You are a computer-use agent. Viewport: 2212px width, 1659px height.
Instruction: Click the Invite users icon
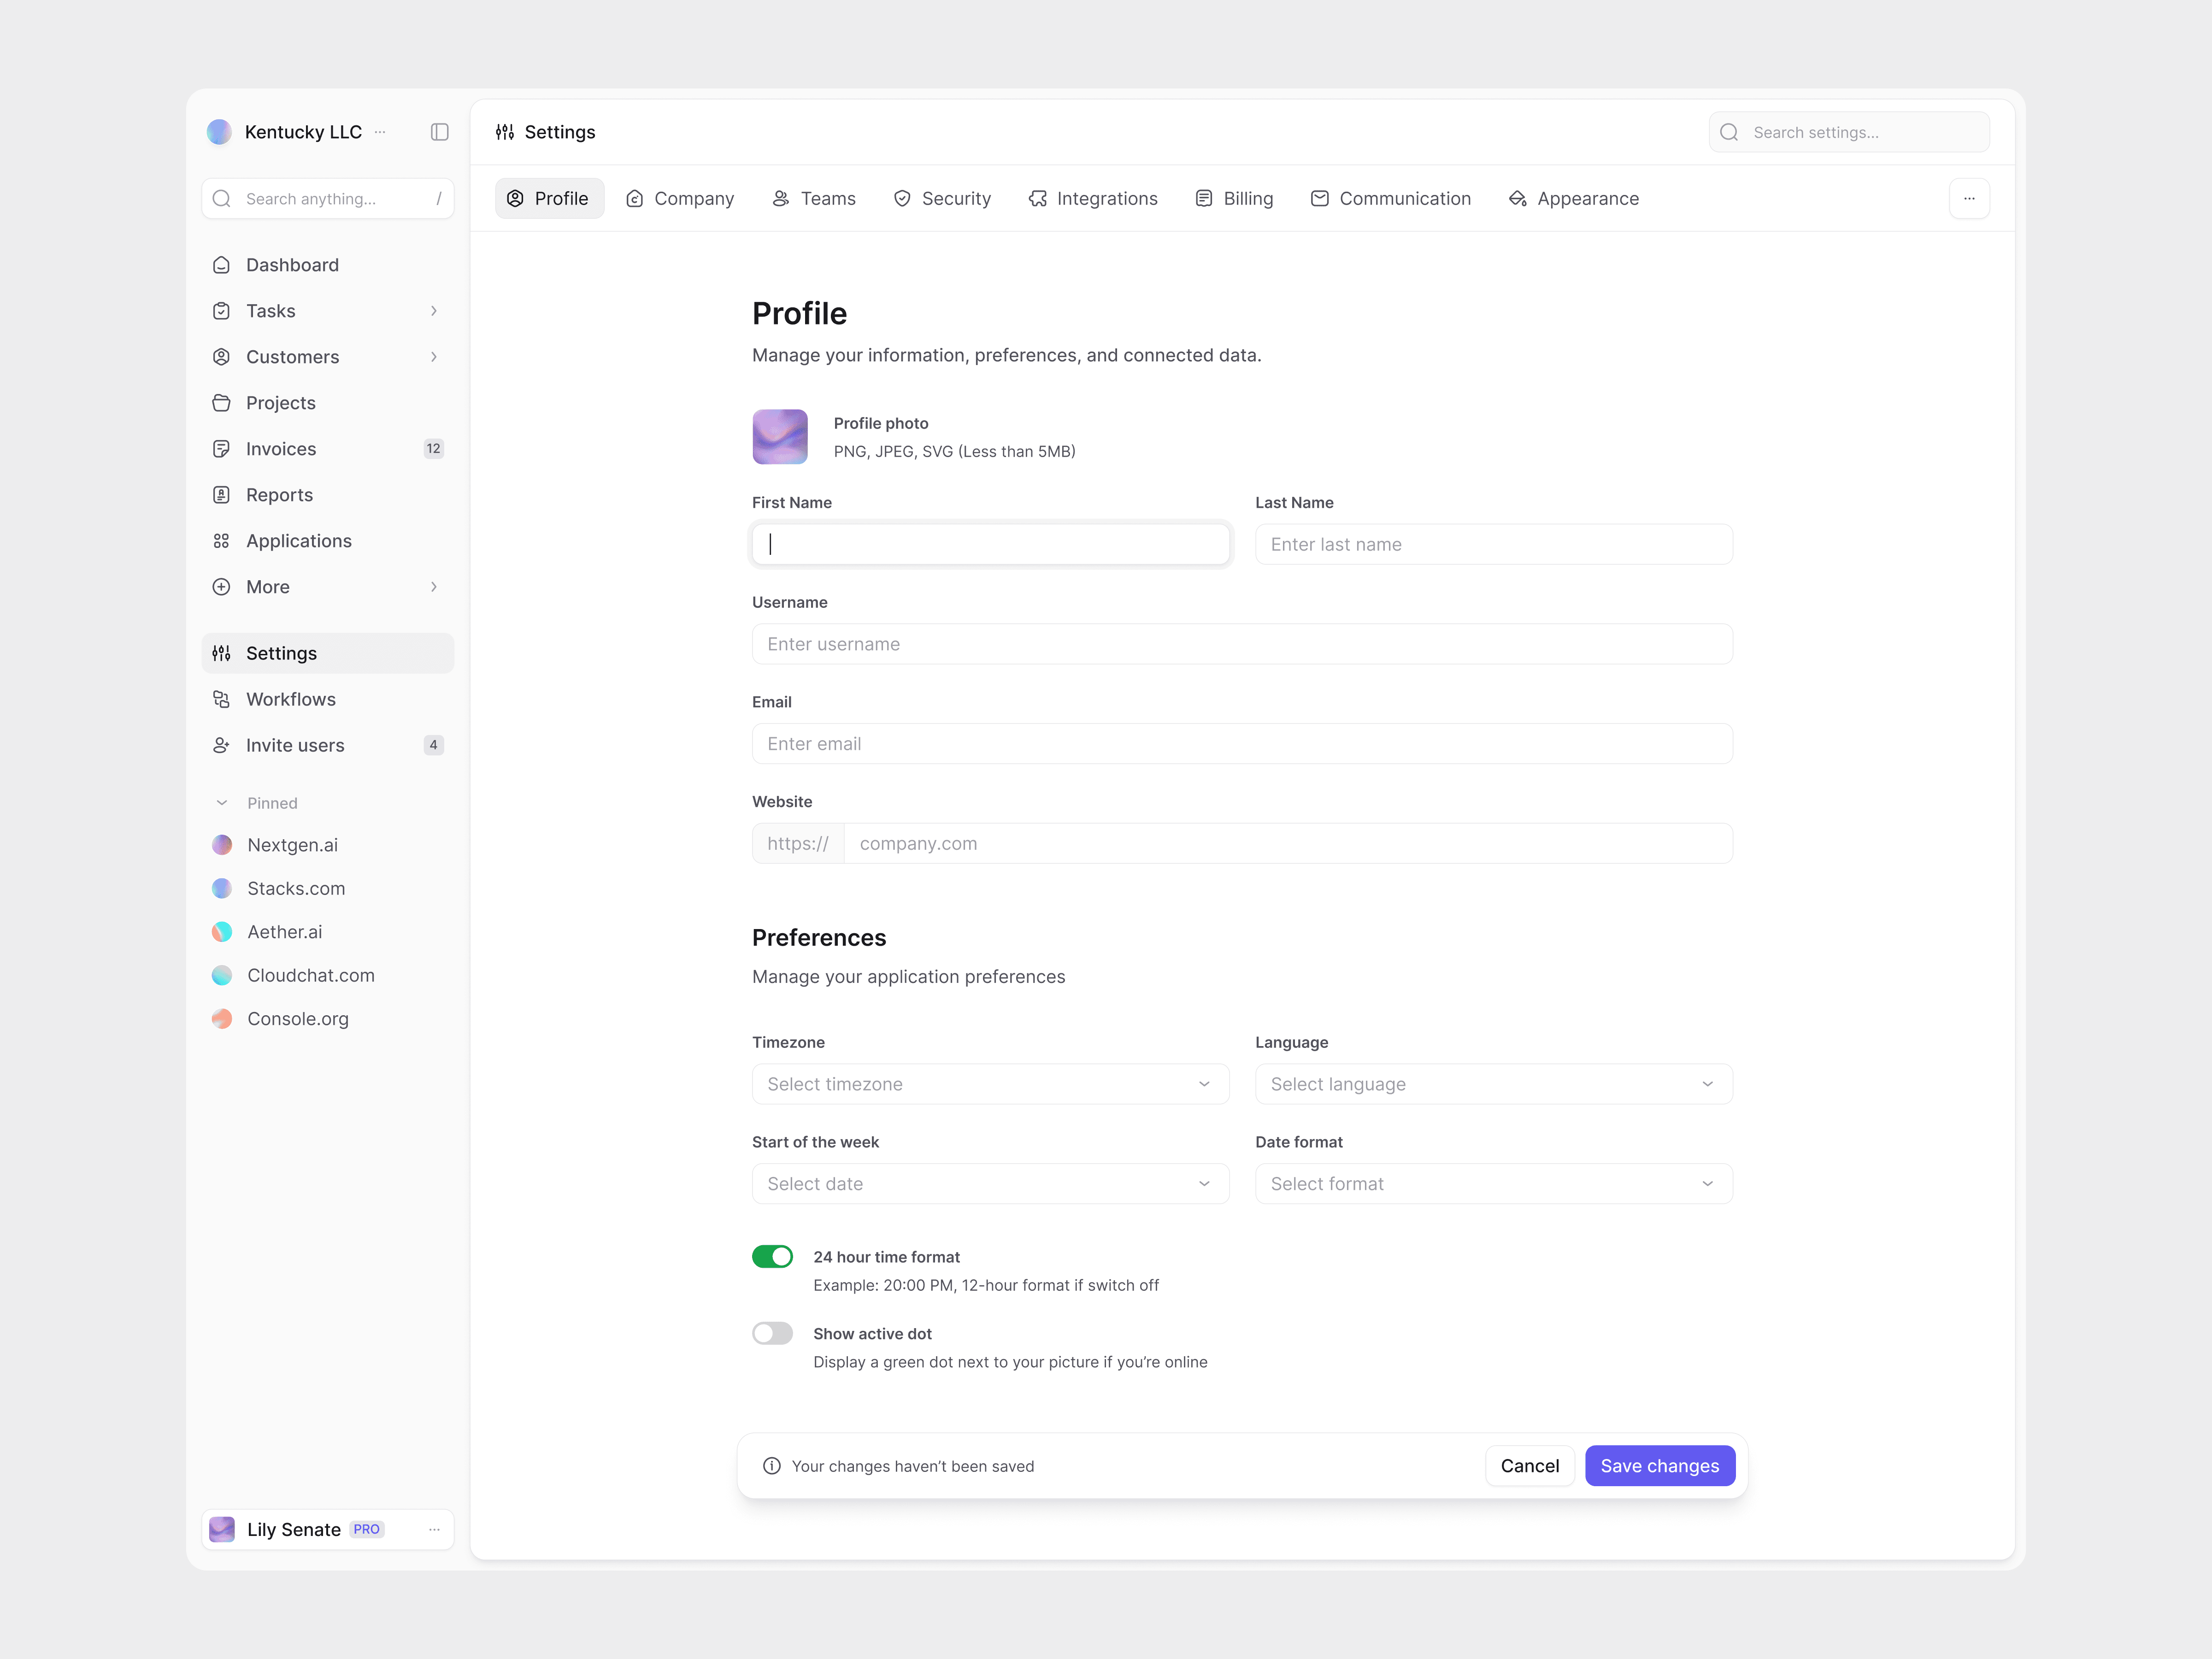tap(221, 745)
